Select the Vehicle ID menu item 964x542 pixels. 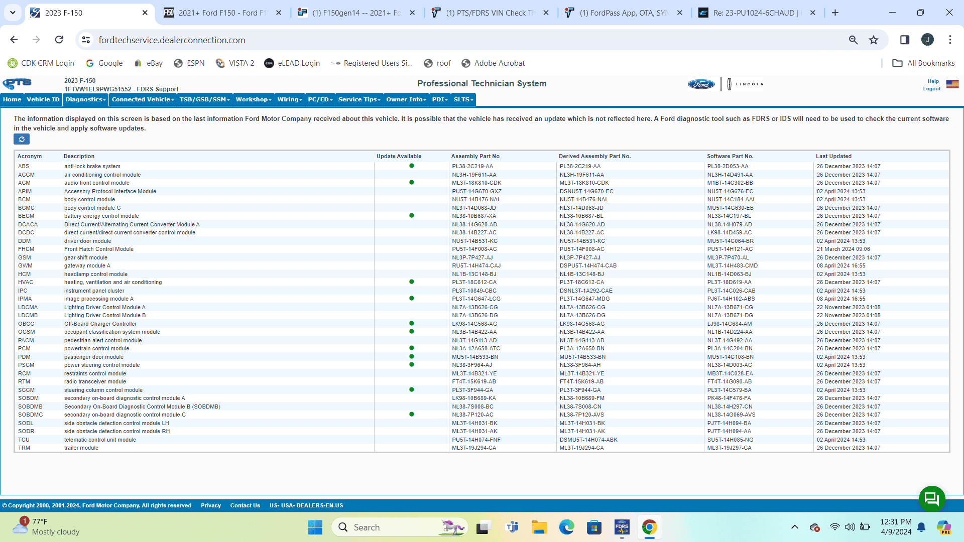tap(43, 99)
